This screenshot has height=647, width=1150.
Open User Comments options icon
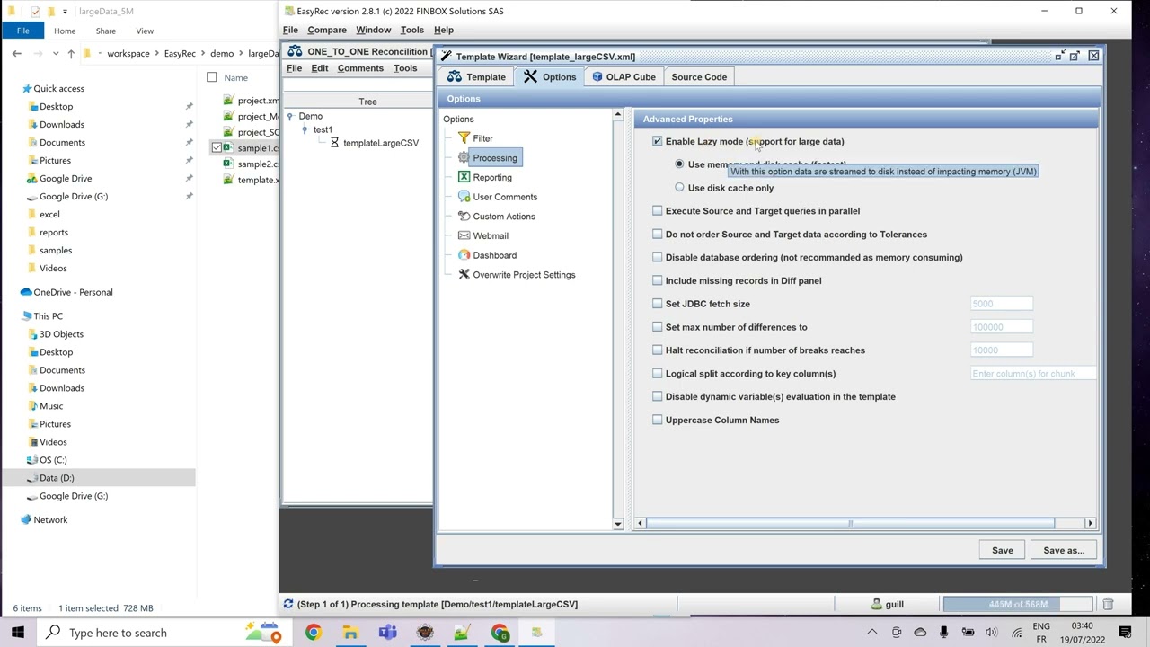[x=464, y=197]
